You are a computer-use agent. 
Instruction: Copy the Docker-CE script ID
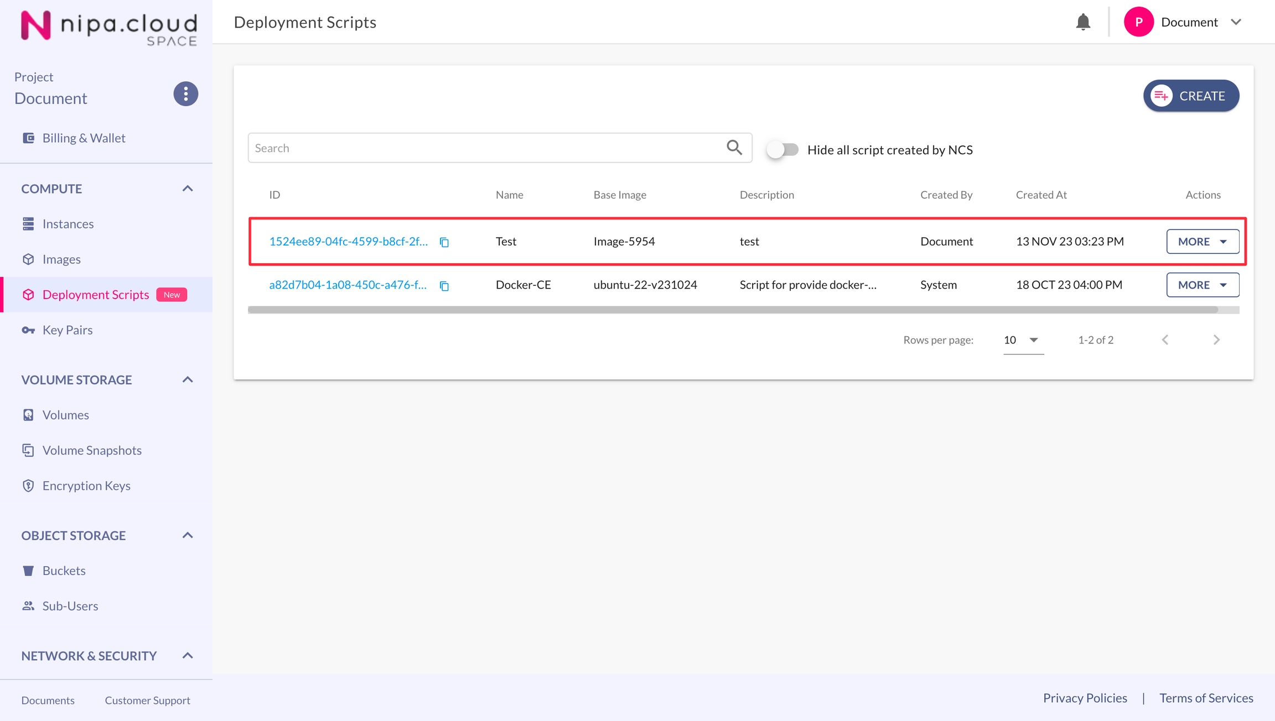pos(444,286)
